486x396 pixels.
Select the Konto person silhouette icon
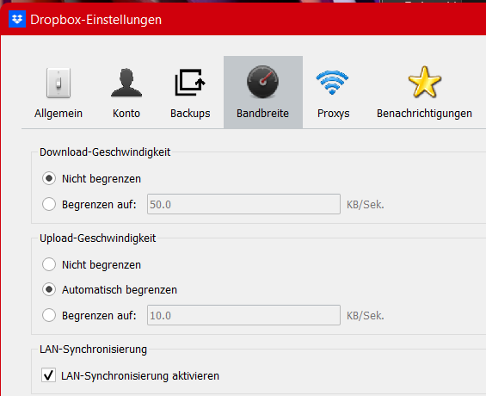(x=126, y=83)
